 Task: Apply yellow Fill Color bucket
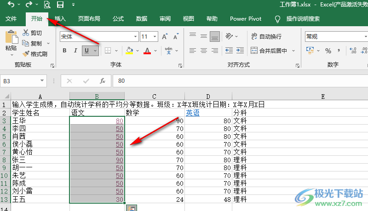click(129, 51)
